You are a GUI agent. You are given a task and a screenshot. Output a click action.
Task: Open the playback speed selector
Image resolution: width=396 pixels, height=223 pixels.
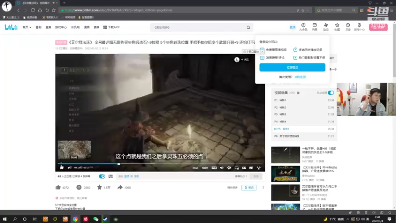click(205, 168)
